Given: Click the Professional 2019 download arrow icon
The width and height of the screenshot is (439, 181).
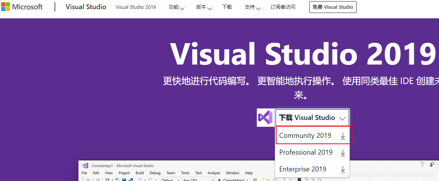Looking at the screenshot, I should 343,153.
